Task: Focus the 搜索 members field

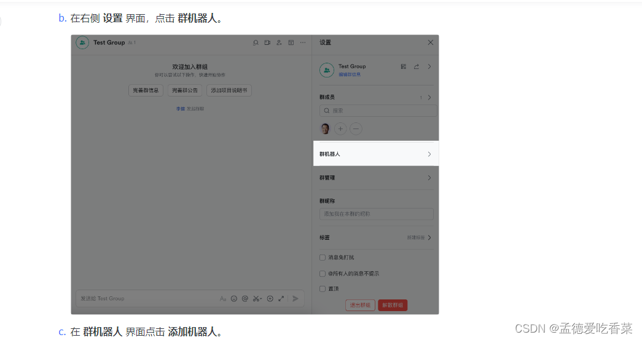Action: [x=378, y=111]
